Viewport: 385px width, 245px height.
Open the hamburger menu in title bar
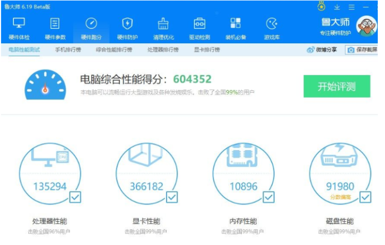coord(352,7)
